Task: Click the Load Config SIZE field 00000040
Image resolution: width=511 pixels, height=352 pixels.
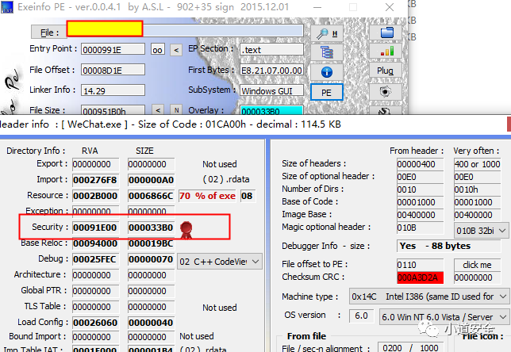Action: [x=151, y=323]
